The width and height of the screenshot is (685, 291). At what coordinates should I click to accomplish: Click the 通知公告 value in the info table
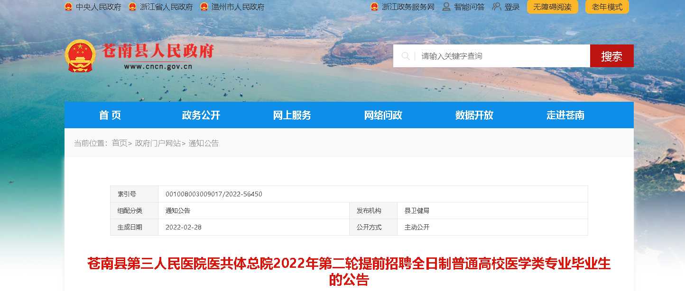pyautogui.click(x=178, y=211)
